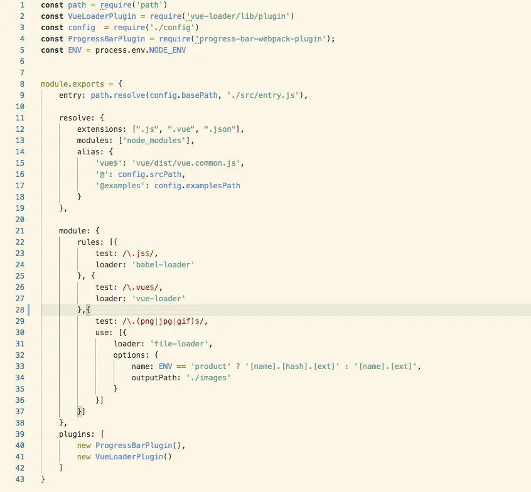Click 'use:' key on line 30

point(104,333)
